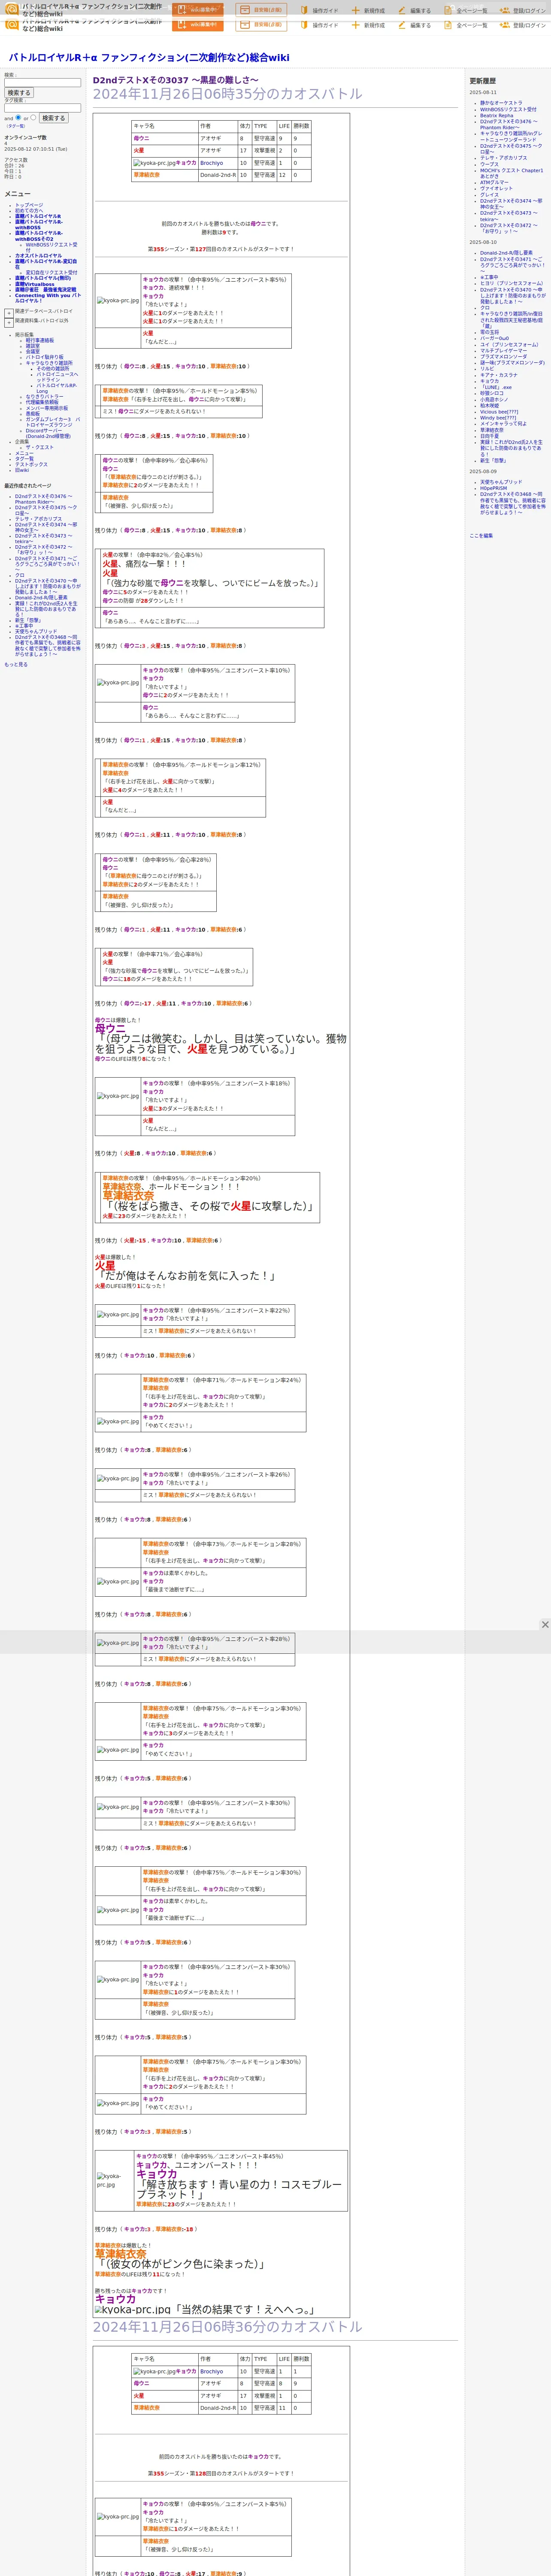Click the kyoka-prc.jpg image in first table

(x=154, y=163)
